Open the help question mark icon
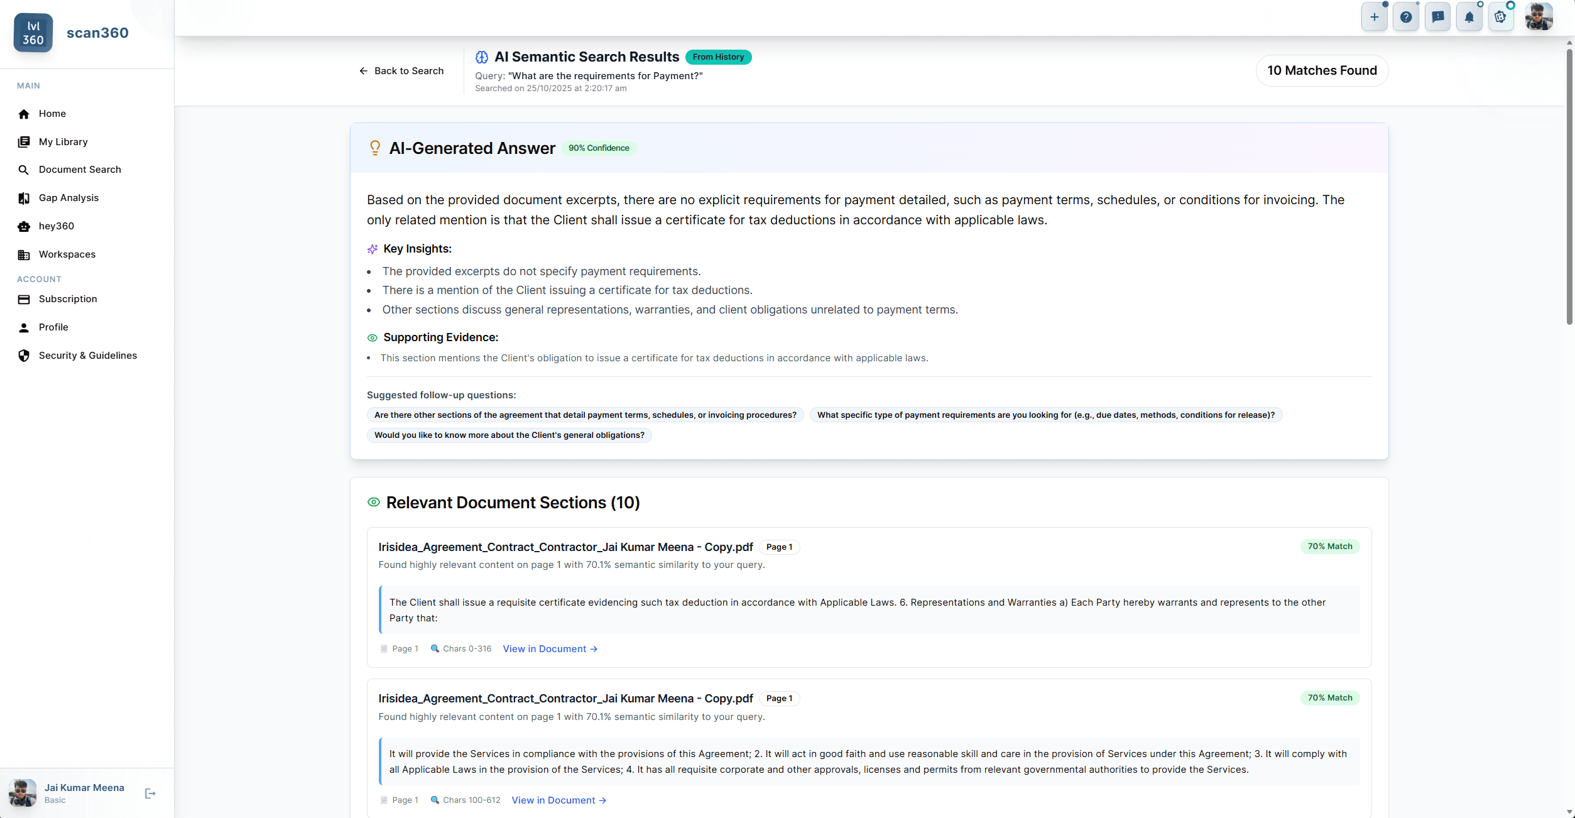The height and width of the screenshot is (818, 1575). click(x=1406, y=17)
